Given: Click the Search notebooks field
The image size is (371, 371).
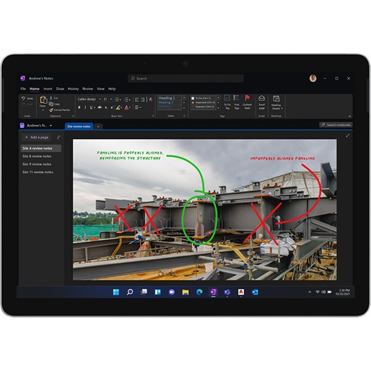Looking at the screenshot, I should (336, 125).
